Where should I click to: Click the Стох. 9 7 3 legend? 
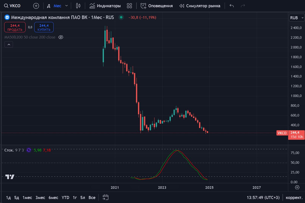click(14, 150)
